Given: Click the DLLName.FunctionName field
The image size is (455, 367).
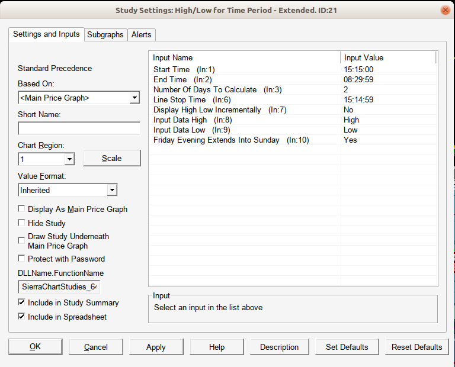Looking at the screenshot, I should (59, 286).
